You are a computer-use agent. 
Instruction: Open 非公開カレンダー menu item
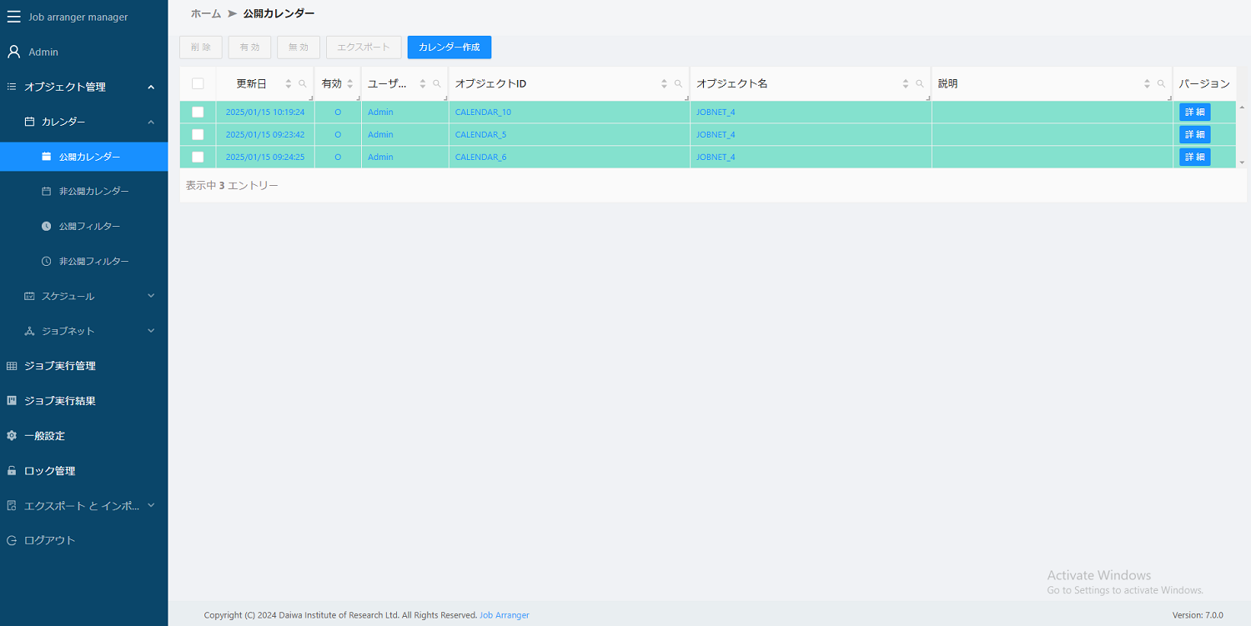(93, 191)
